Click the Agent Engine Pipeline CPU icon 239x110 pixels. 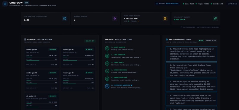point(165,19)
